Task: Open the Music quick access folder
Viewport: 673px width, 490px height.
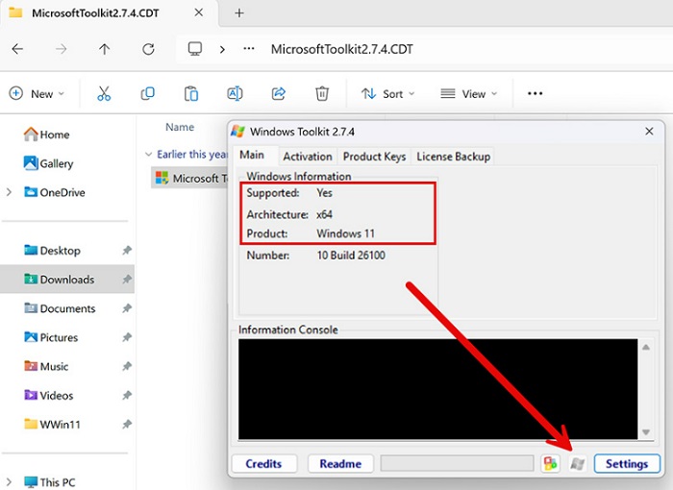Action: [x=46, y=366]
